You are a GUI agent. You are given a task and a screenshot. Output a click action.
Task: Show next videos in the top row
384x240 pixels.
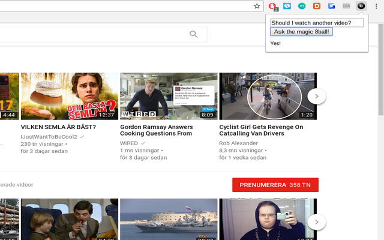pos(317,96)
